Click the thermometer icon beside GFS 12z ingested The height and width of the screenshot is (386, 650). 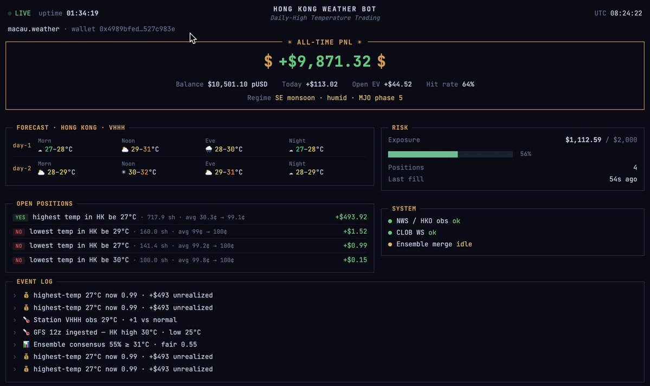pos(26,332)
